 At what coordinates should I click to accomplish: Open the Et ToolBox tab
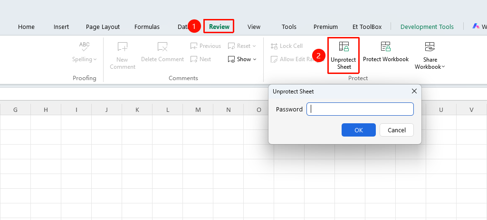(x=367, y=27)
